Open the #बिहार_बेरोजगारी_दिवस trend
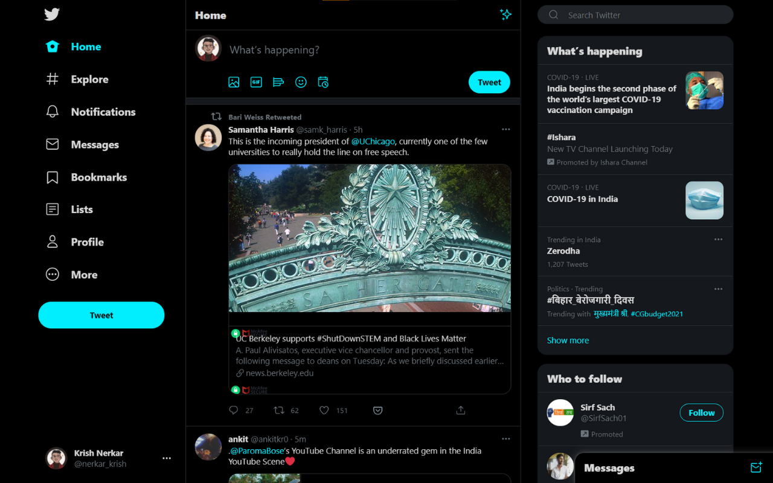The image size is (773, 483). [591, 300]
